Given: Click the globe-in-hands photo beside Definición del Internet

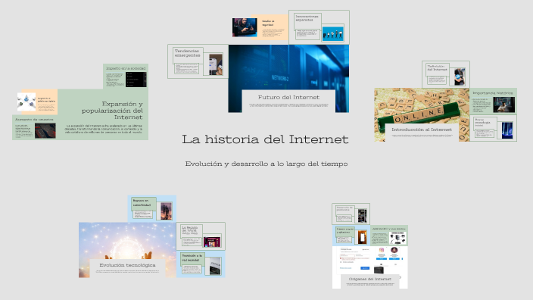Looking at the screenshot, I should coord(460,77).
